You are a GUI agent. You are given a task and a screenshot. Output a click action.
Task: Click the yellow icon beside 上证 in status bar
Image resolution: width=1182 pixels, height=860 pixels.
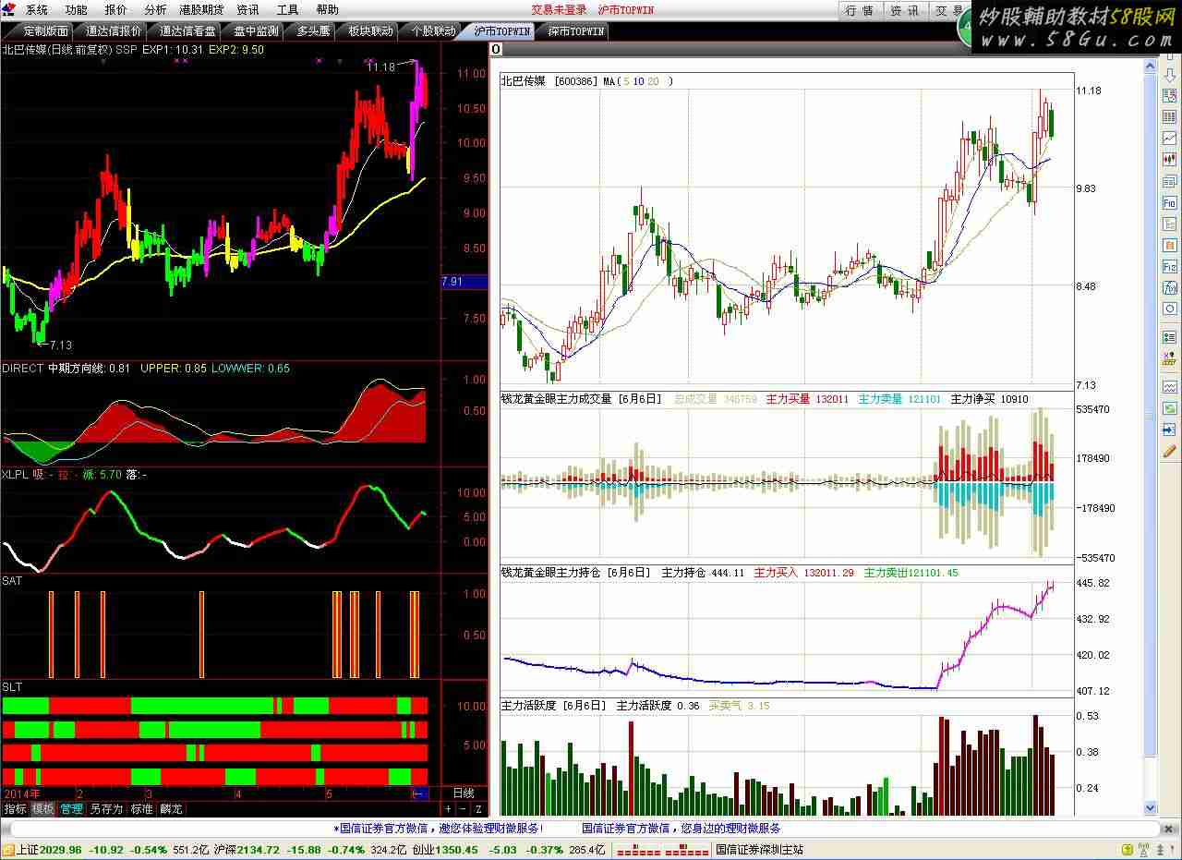[8, 850]
